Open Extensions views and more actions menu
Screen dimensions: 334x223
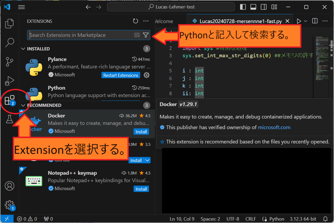tap(146, 21)
